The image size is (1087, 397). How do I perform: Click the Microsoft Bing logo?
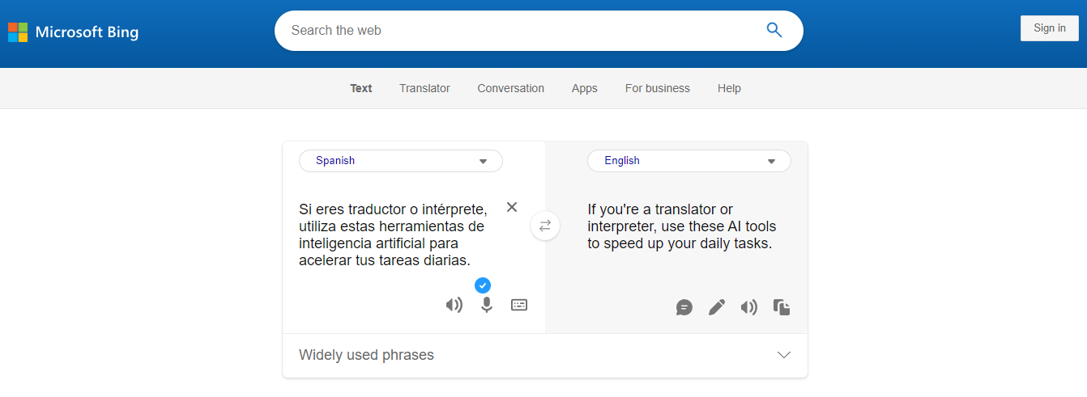coord(74,32)
